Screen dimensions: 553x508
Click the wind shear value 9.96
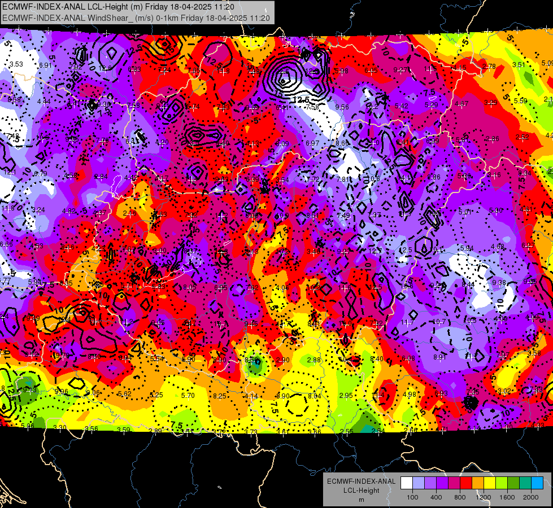click(62, 391)
